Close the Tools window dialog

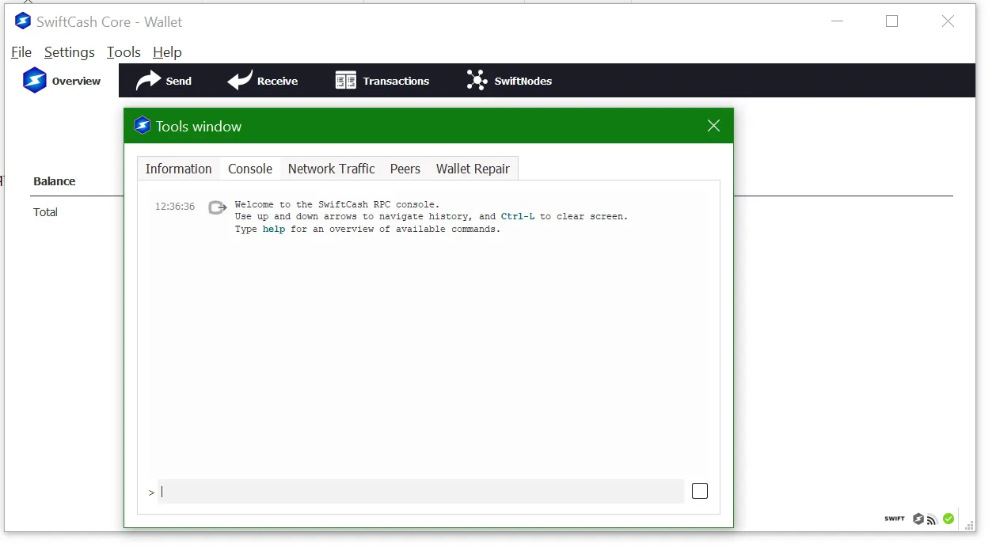713,126
